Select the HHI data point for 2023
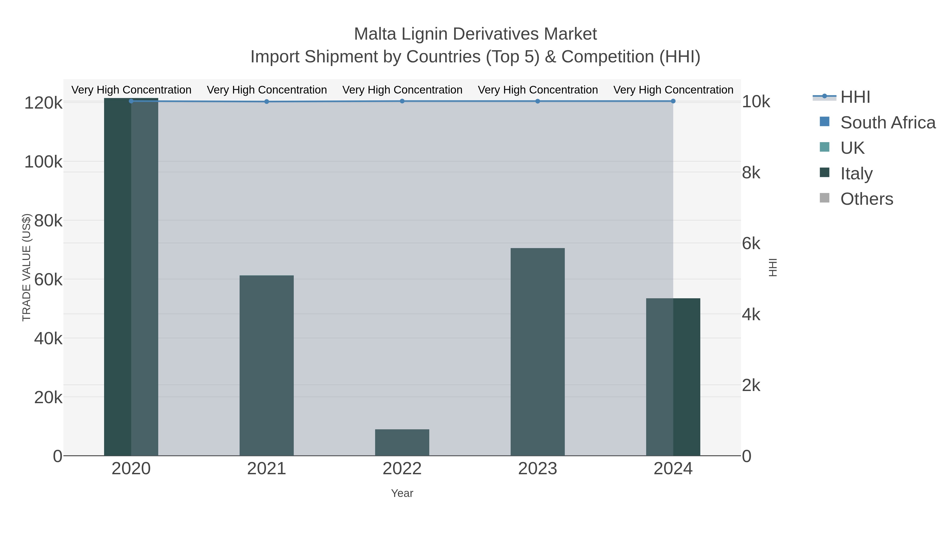Screen dimensions: 951x535 pyautogui.click(x=538, y=101)
